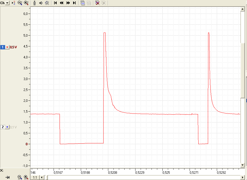This screenshot has width=247, height=180.
Task: Click channel 1 red arrow marker button
Action: point(7,47)
